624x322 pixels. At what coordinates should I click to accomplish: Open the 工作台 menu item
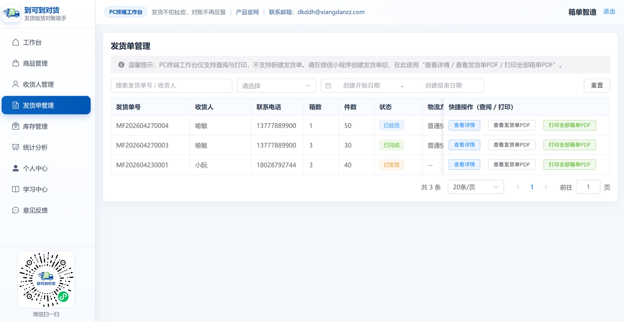pyautogui.click(x=46, y=42)
